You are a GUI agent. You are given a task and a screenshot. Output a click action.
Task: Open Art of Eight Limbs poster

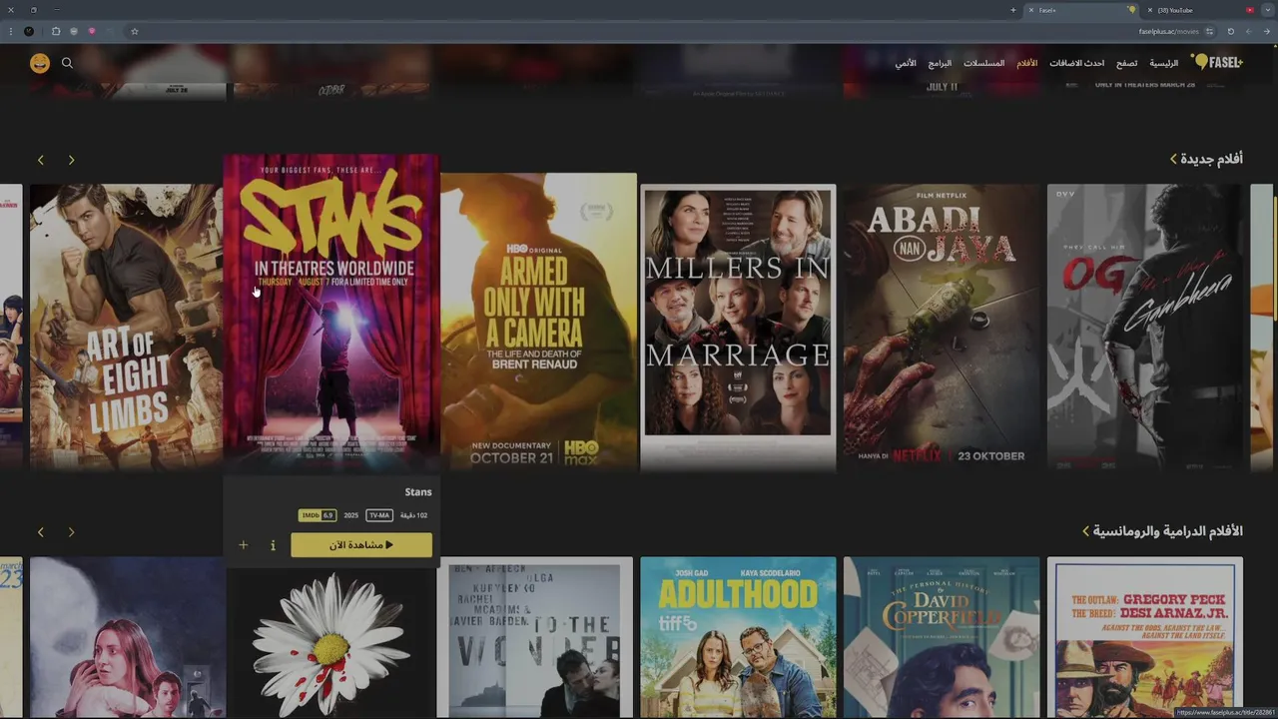(x=126, y=327)
